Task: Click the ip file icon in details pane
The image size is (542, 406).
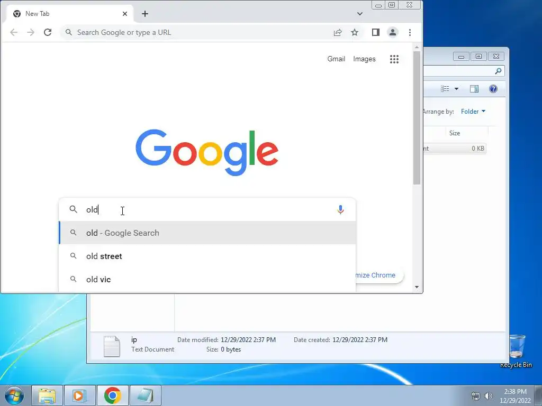Action: click(112, 346)
